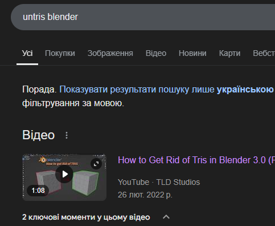Click 'Показувати результати пошуку лише українською' link
The height and width of the screenshot is (226, 275).
(x=167, y=89)
